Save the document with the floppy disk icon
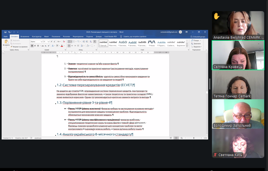Image resolution: width=268 pixels, height=171 pixels. pos(5,32)
